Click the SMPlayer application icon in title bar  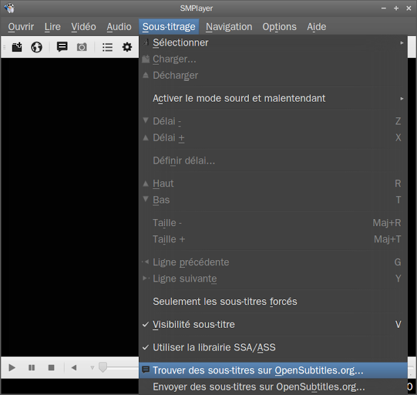tap(9, 8)
